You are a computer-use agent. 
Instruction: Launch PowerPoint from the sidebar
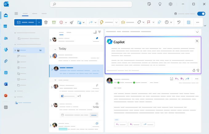coord(6,96)
